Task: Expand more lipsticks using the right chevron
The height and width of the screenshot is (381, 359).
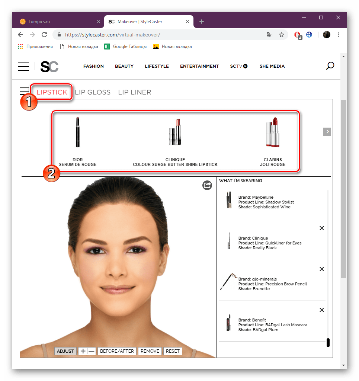Action: click(x=327, y=131)
